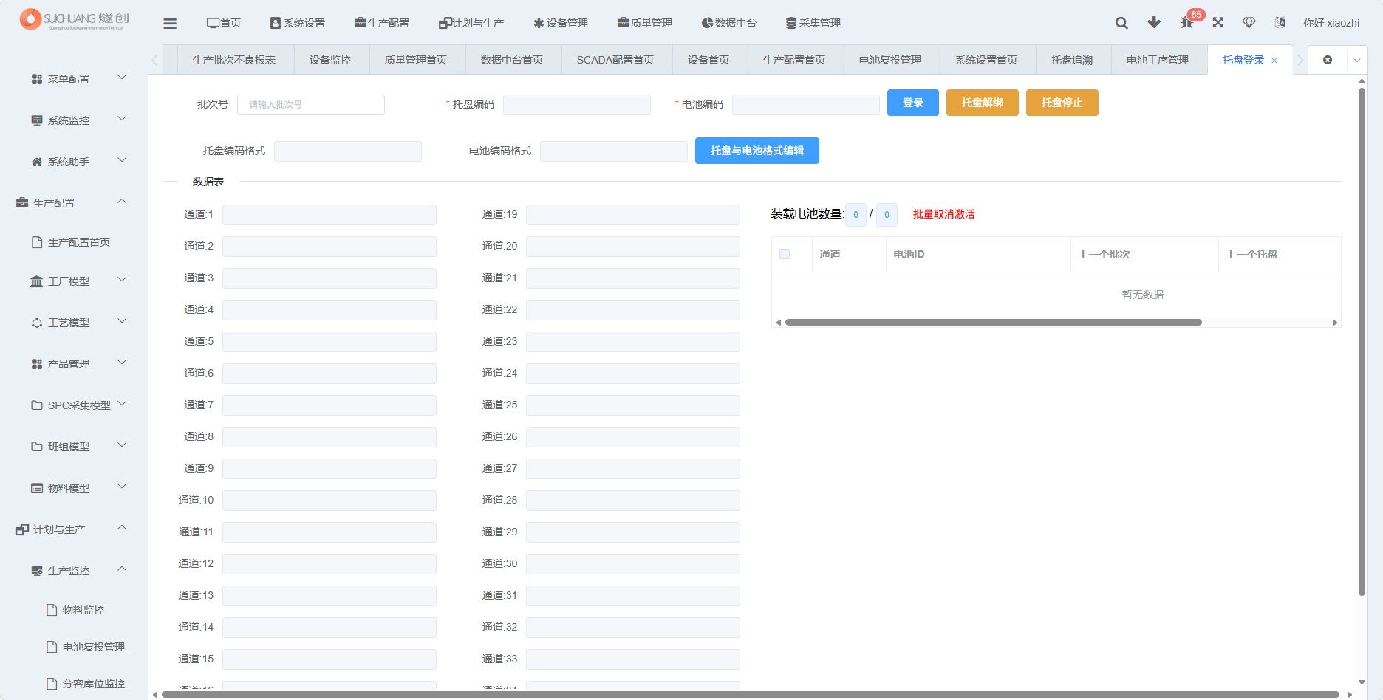Click the 物料模型 list icon

pyautogui.click(x=37, y=488)
